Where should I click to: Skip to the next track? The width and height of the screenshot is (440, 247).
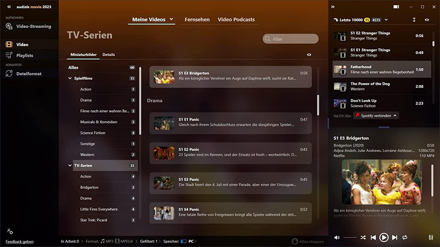(395, 238)
